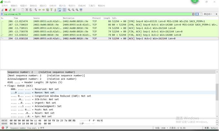Open the 文件(F) menu

click(x=5, y=5)
